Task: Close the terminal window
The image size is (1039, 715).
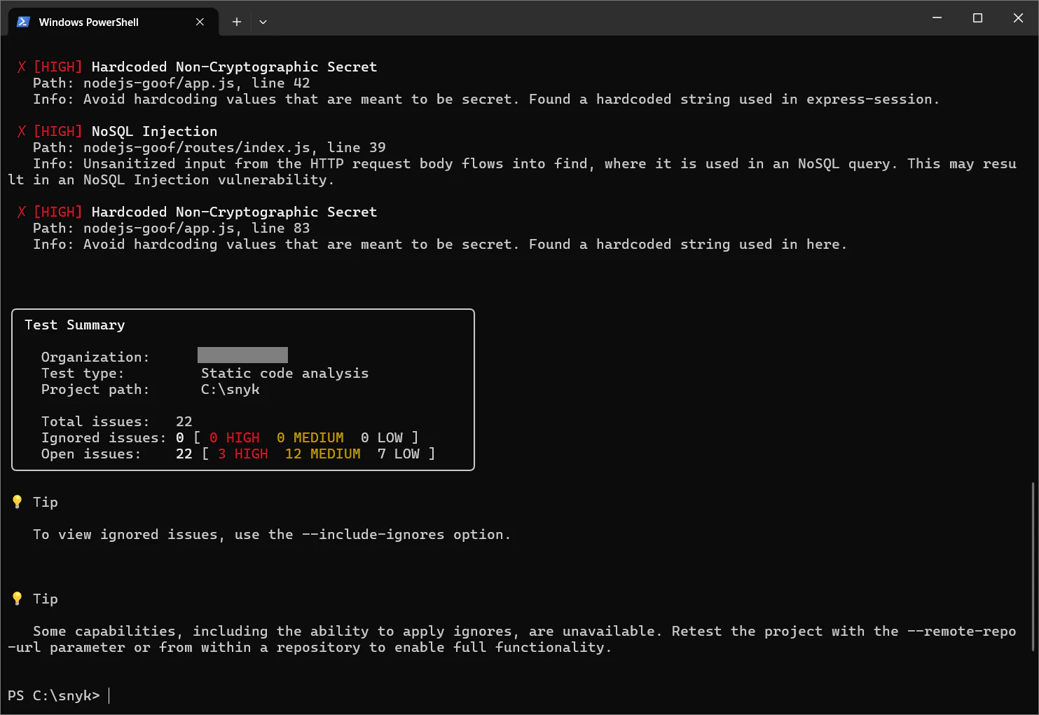Action: point(1018,18)
